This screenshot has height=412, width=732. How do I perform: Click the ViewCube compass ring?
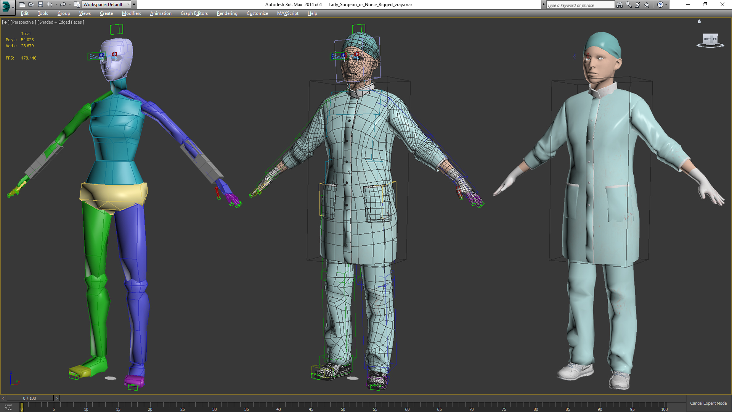pos(710,46)
